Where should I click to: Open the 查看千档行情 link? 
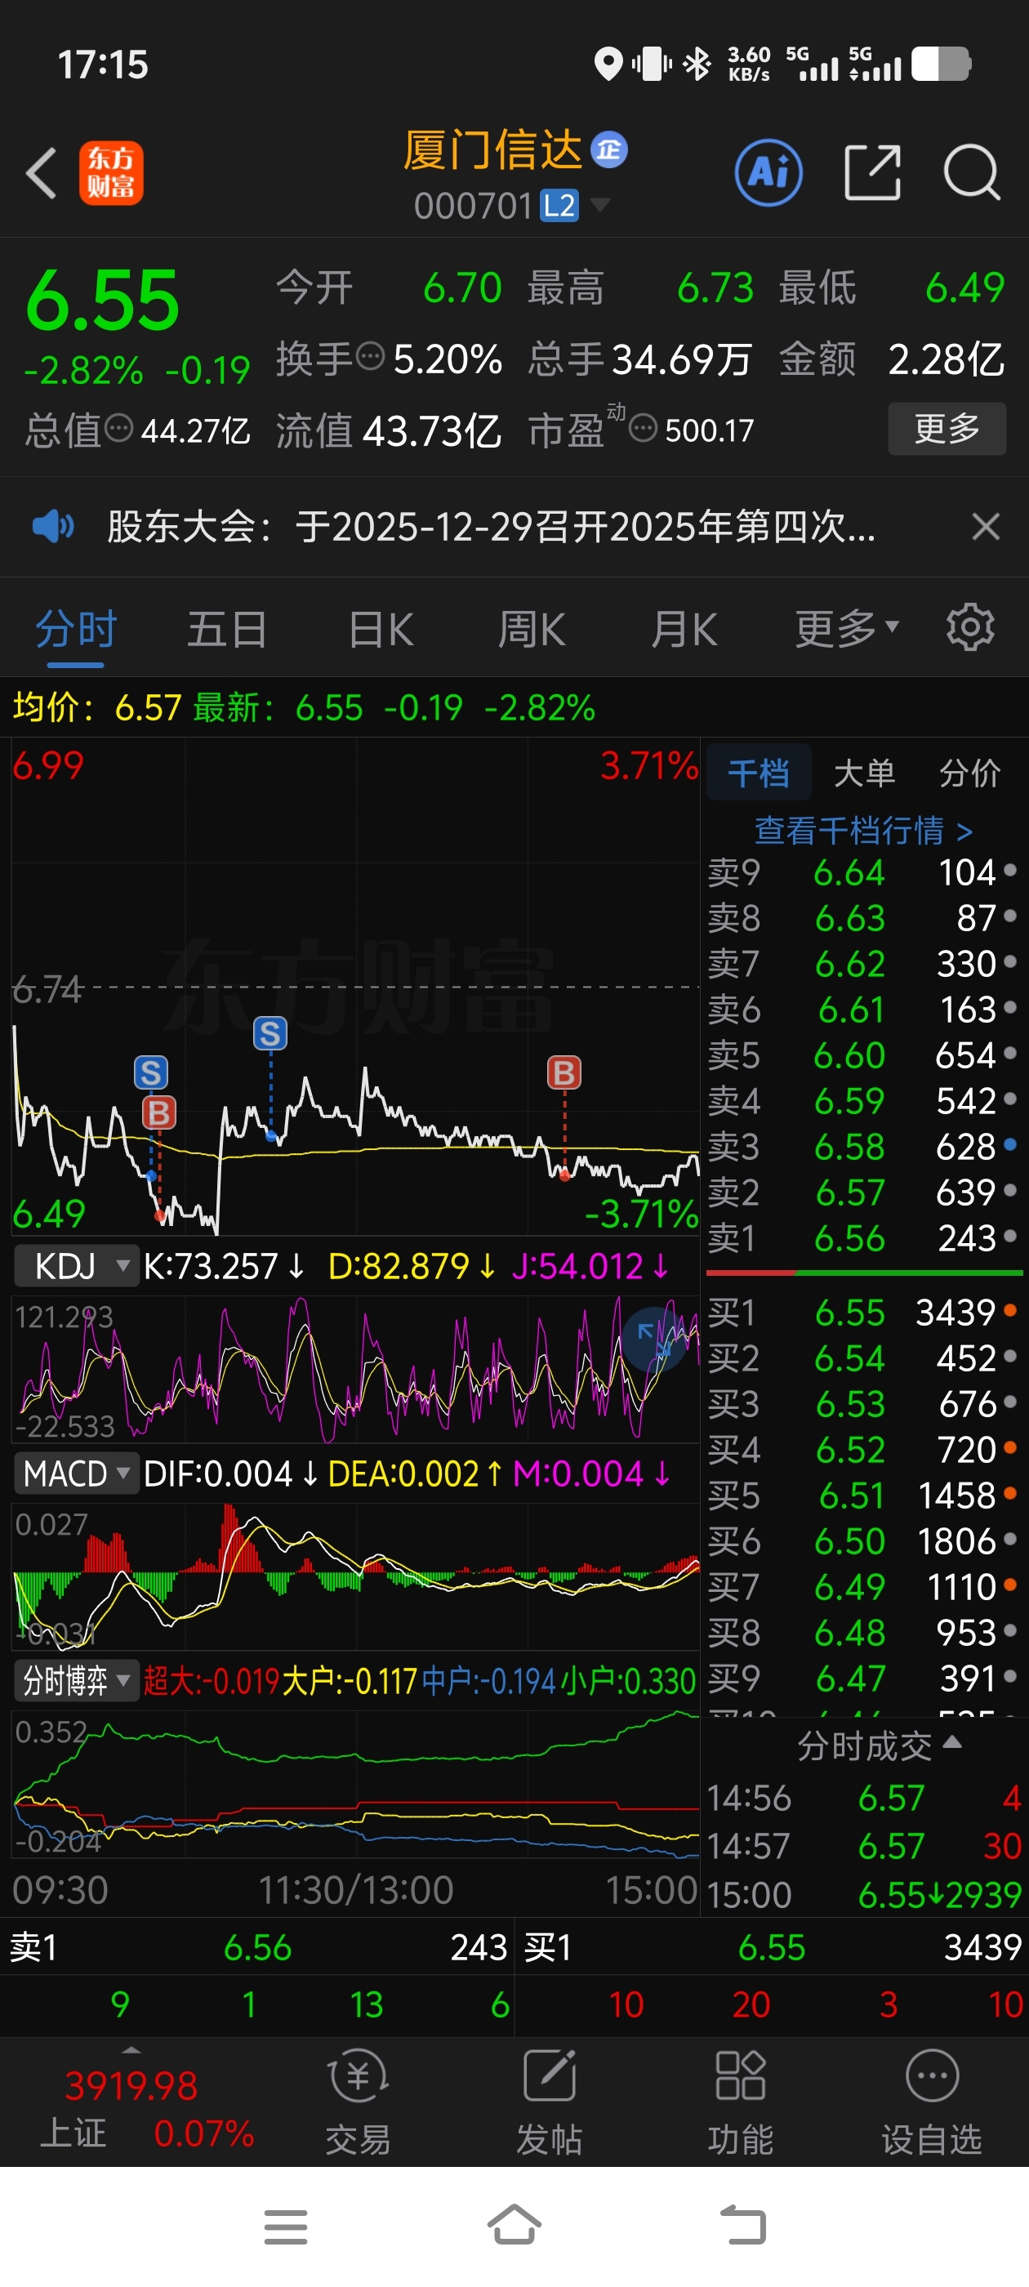coord(864,831)
